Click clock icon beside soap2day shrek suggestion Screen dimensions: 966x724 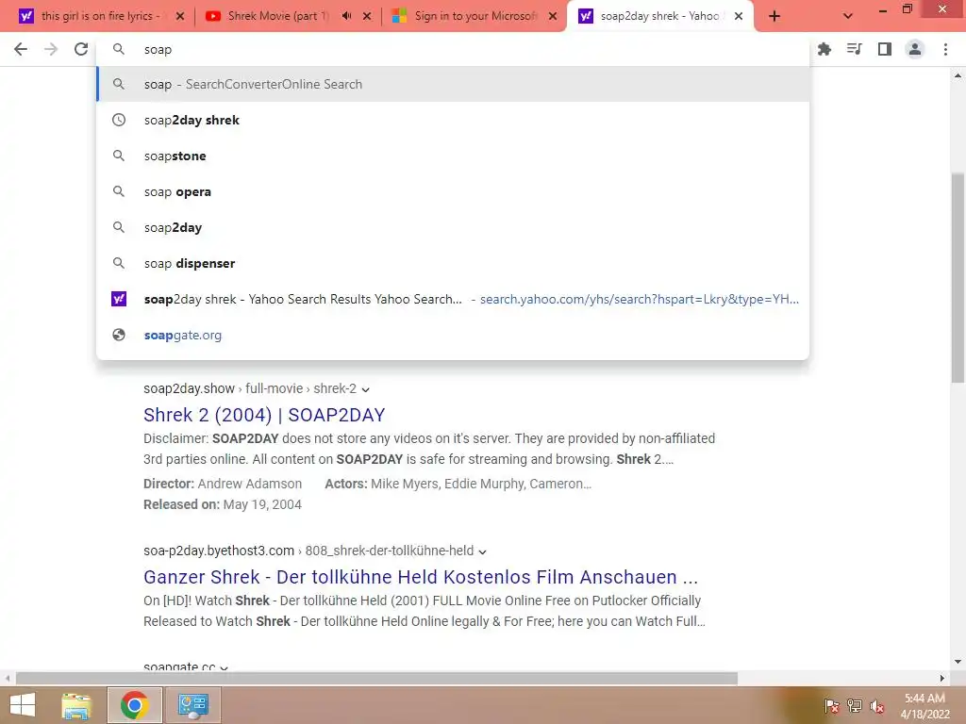pos(118,120)
